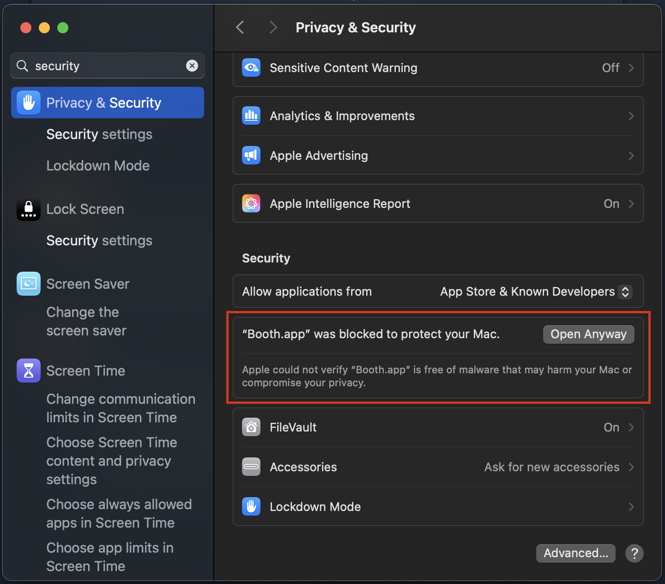
Task: Click the Apple Advertising megaphone icon
Action: point(251,156)
